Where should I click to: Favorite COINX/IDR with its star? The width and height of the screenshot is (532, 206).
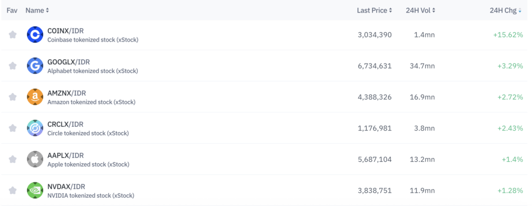coord(12,35)
